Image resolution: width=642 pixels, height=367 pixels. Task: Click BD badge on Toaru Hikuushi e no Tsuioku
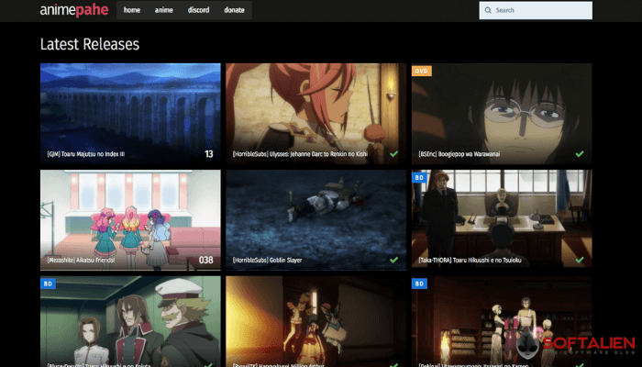click(x=419, y=178)
